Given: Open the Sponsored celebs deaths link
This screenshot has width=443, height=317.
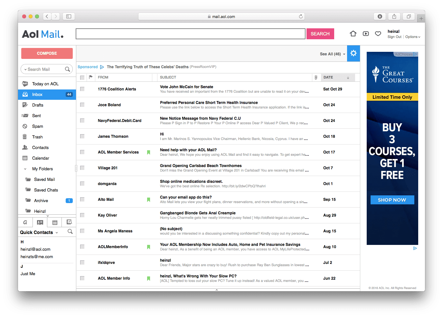Looking at the screenshot, I should click(x=148, y=67).
